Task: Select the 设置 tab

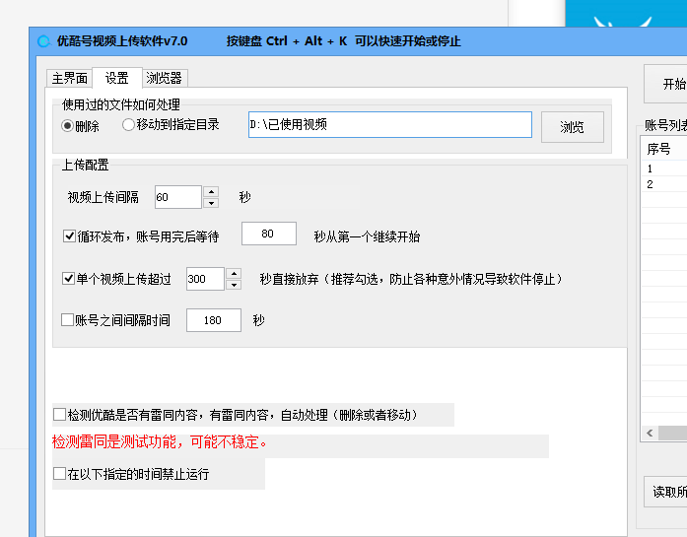Action: 117,78
